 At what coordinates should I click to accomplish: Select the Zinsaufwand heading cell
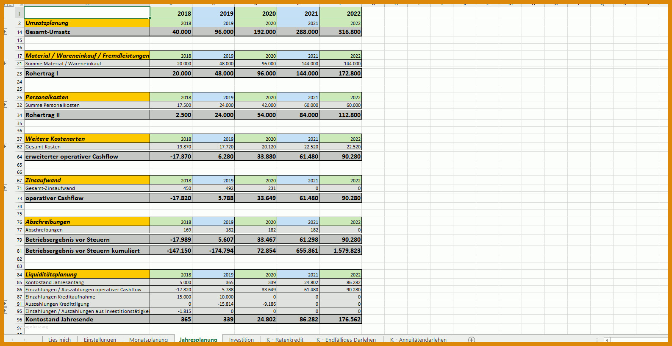(x=87, y=180)
